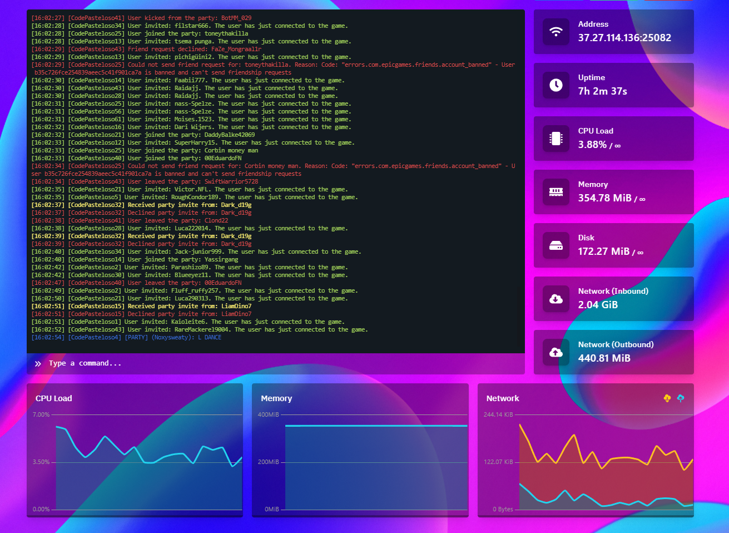
Task: Click the log line where SwiftWarrior5728 left the party
Action: point(145,181)
